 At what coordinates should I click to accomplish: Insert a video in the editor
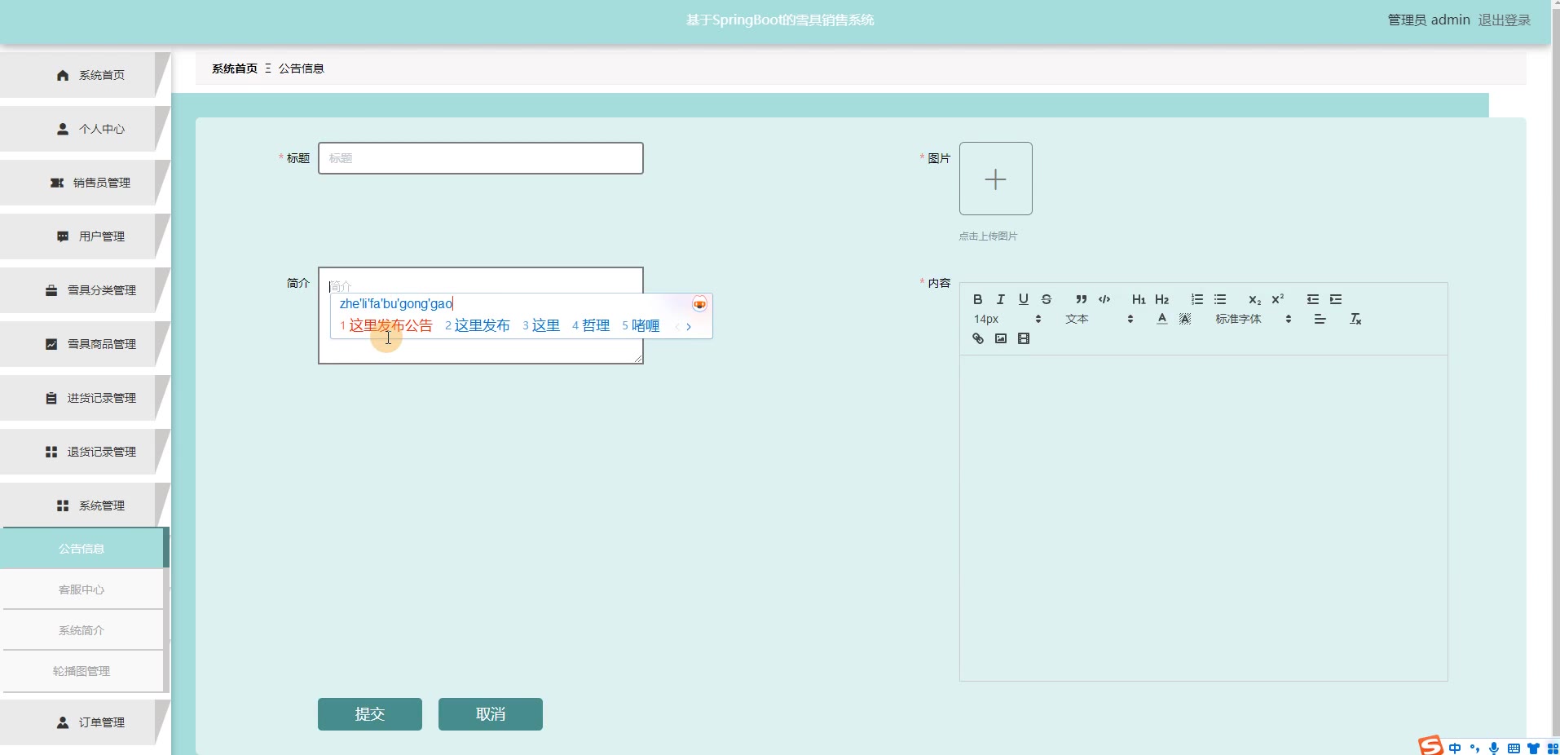coord(1024,338)
